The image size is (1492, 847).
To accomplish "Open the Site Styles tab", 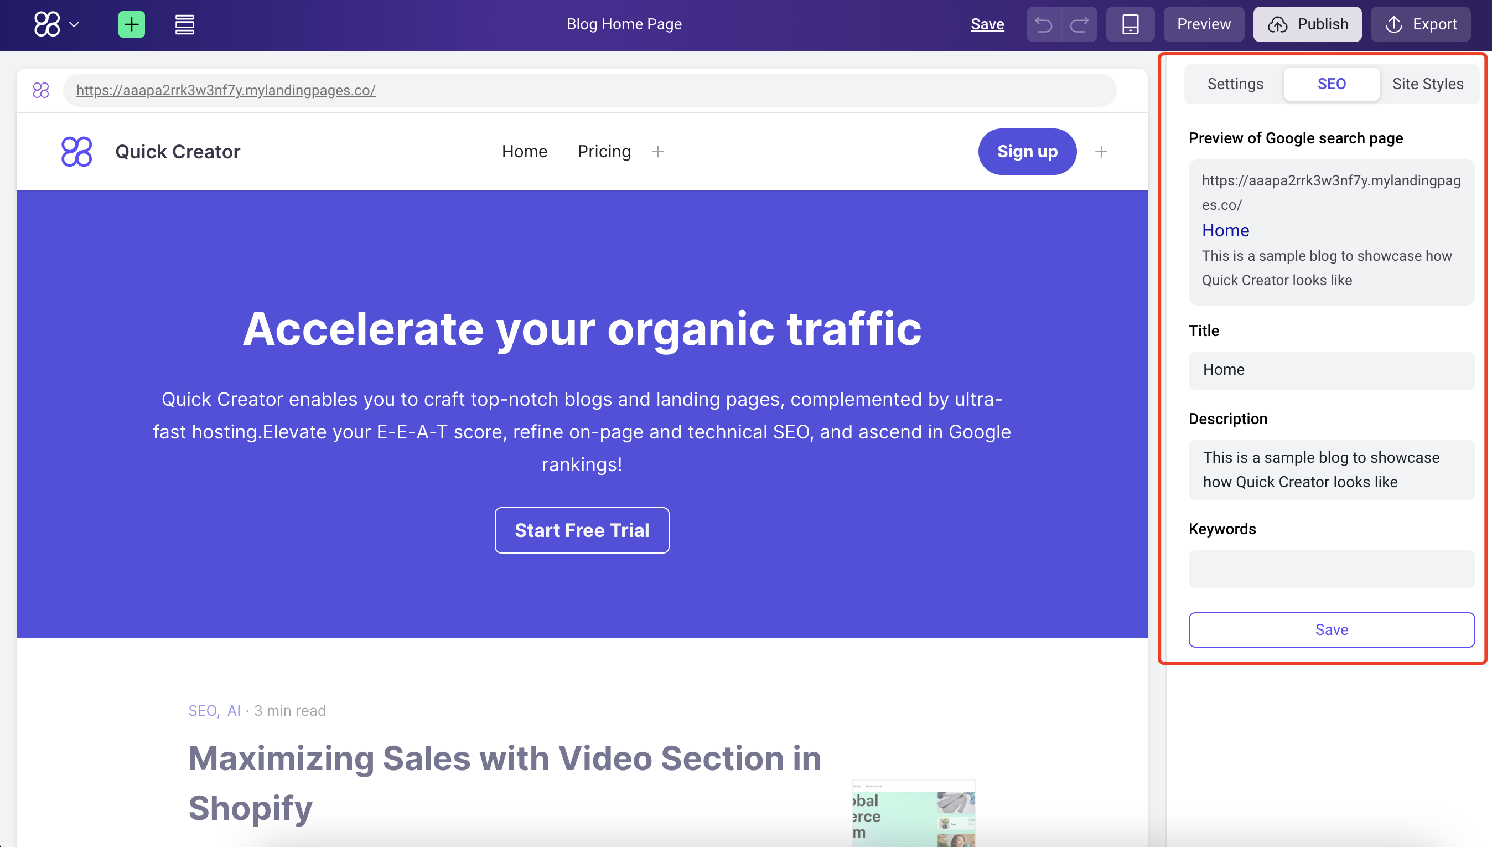I will (x=1427, y=84).
